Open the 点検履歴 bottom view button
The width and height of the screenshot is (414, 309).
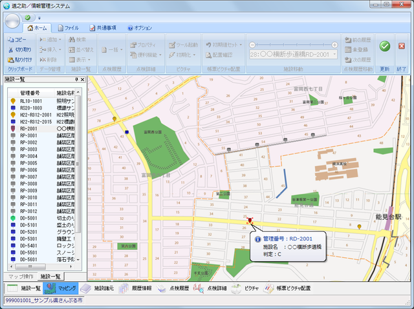pyautogui.click(x=173, y=288)
